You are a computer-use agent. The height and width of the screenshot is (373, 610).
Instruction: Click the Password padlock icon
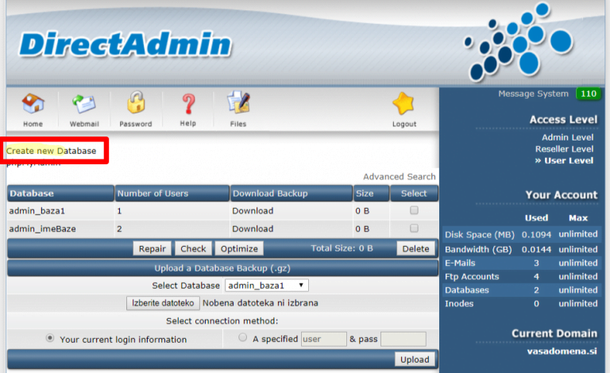coord(136,102)
